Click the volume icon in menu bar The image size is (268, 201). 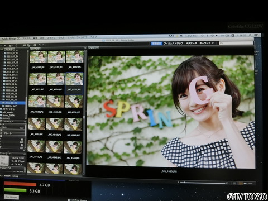click(216, 35)
